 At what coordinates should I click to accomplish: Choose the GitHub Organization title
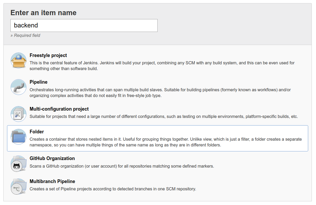point(52,158)
